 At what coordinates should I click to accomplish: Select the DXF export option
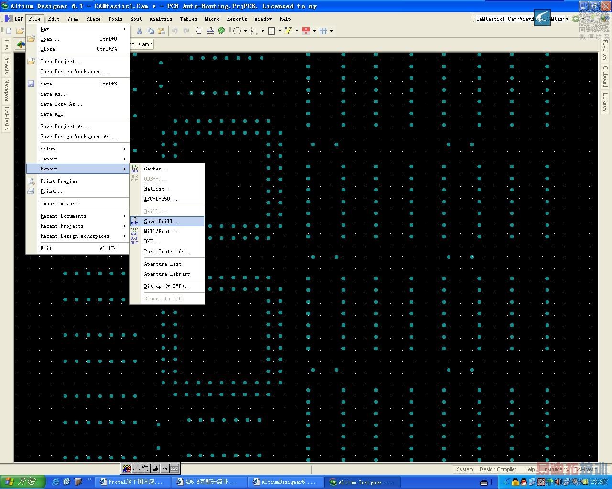[167, 241]
